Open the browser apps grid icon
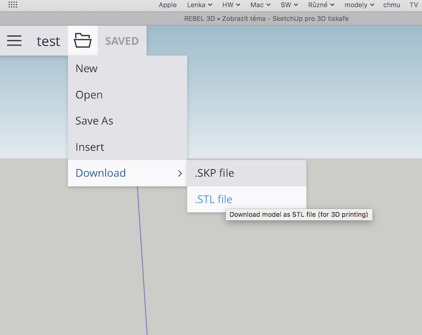The image size is (422, 335). pyautogui.click(x=12, y=4)
